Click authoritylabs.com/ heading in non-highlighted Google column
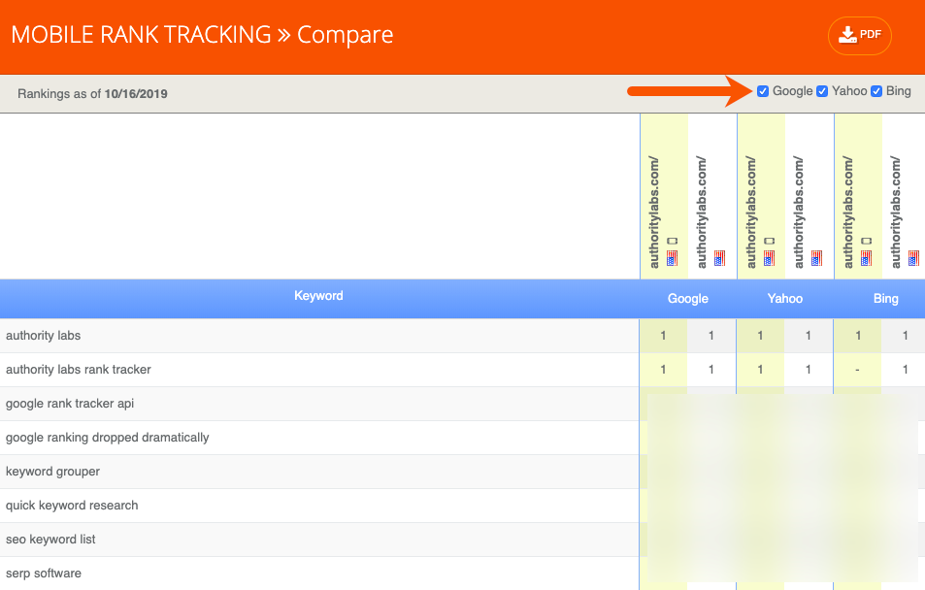 point(702,213)
